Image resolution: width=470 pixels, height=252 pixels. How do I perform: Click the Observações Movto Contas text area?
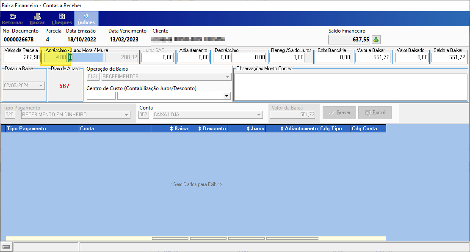[351, 87]
